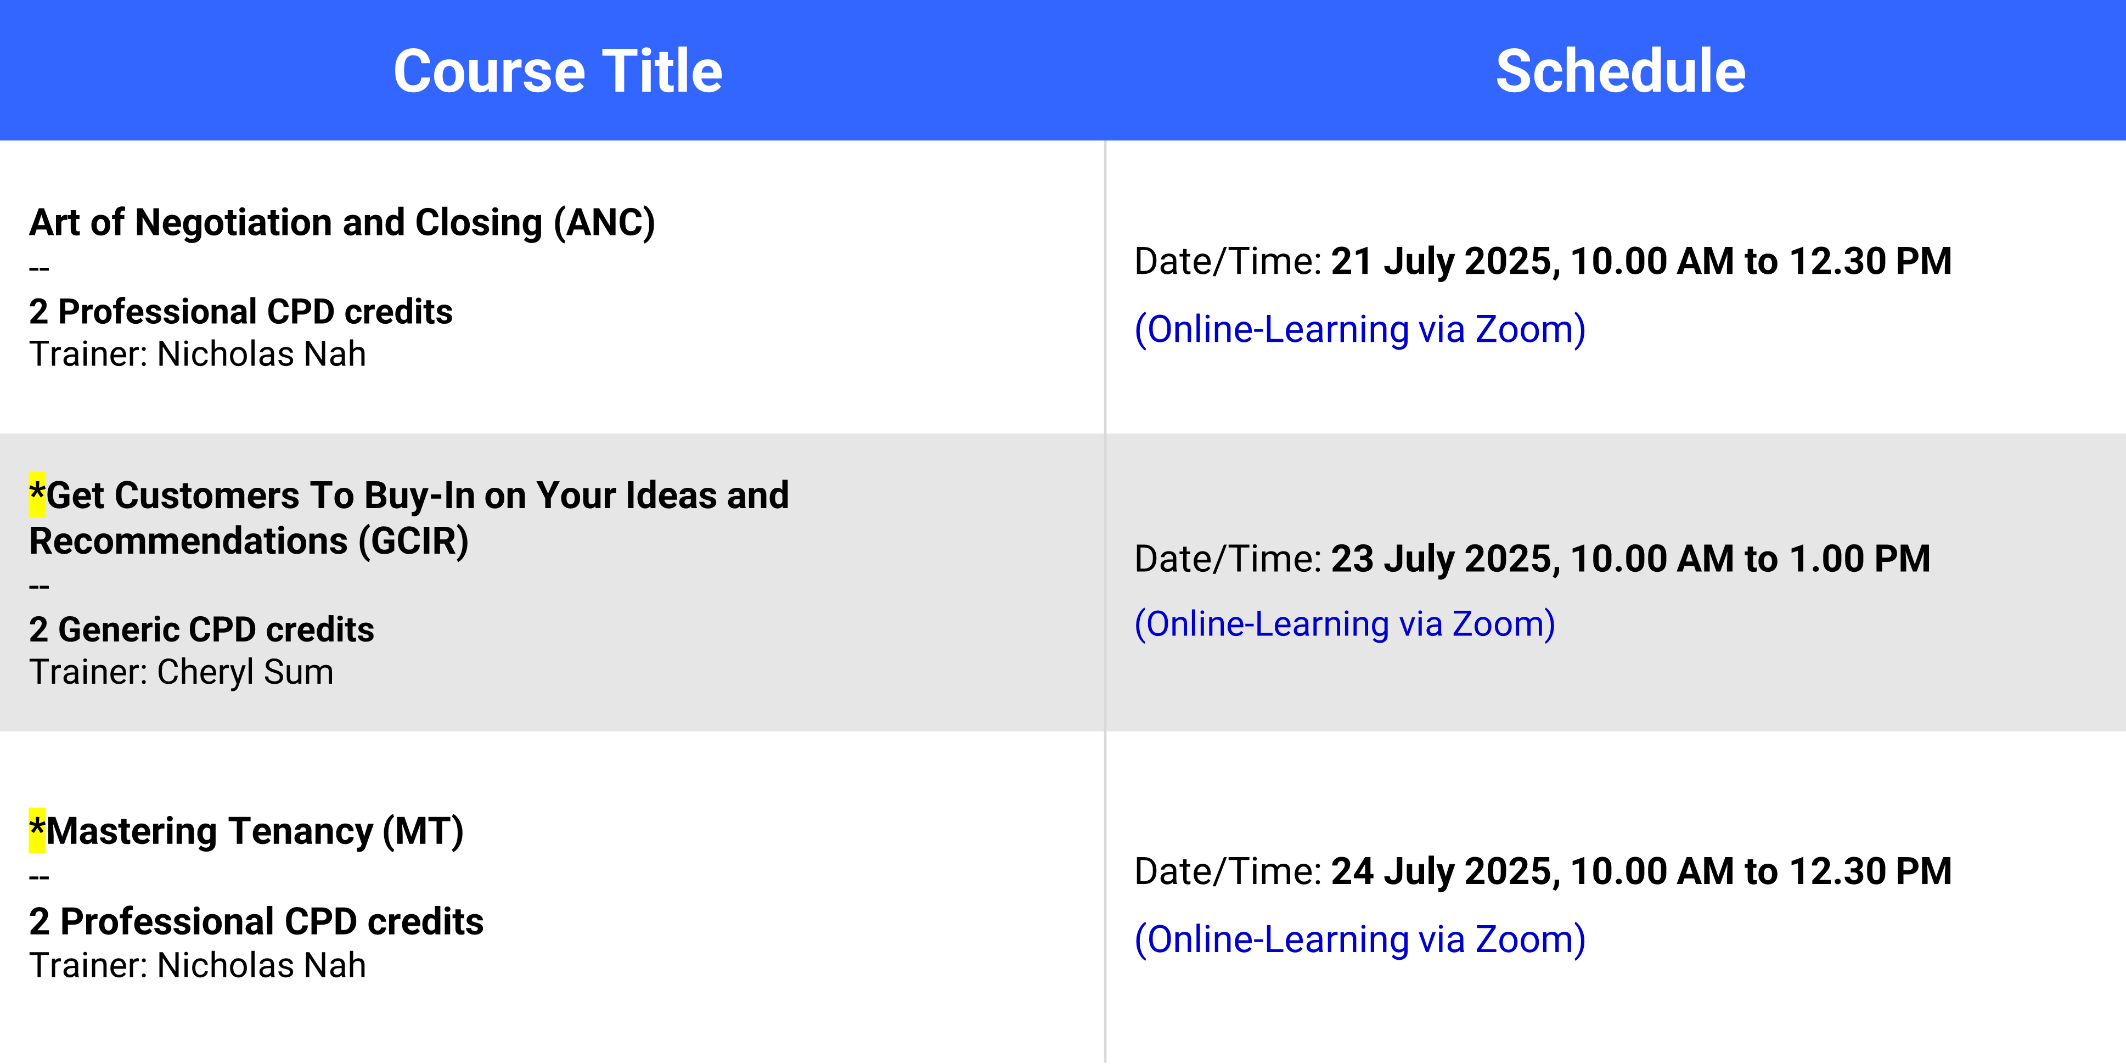The image size is (2126, 1064).
Task: Click highlighted asterisk before Get Customers
Action: point(37,494)
